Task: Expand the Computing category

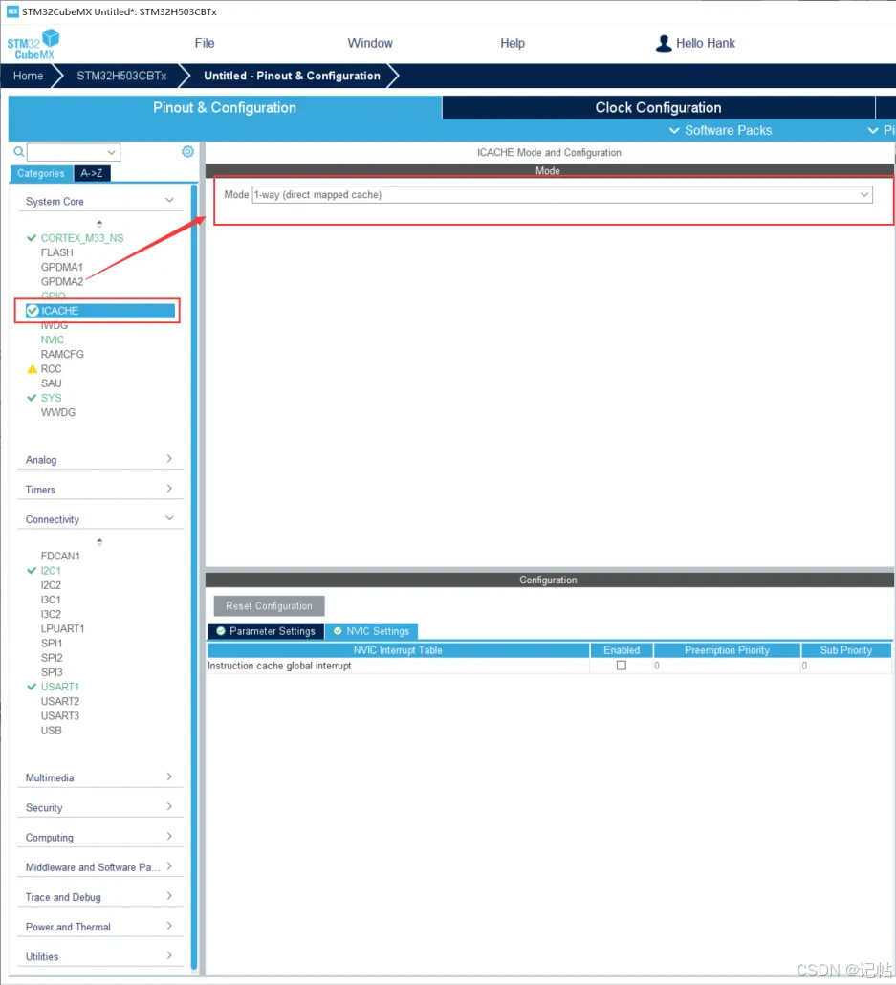Action: pyautogui.click(x=99, y=837)
